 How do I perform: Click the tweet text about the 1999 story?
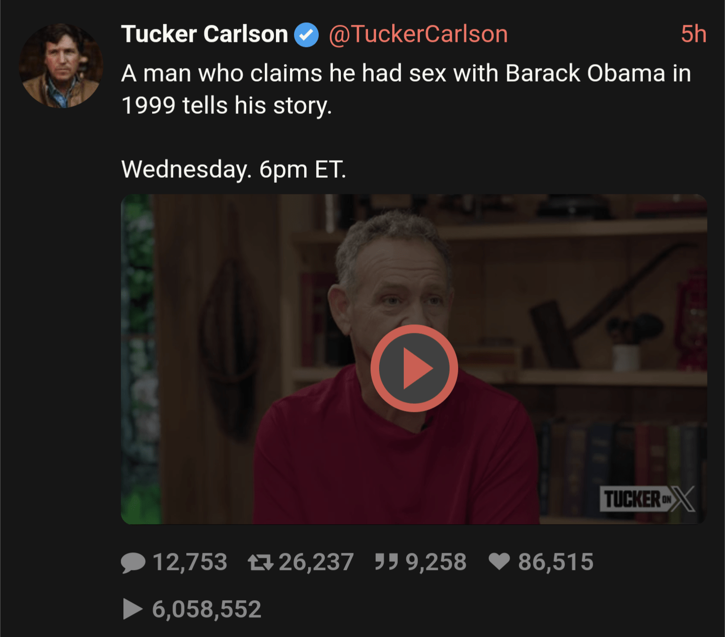405,89
